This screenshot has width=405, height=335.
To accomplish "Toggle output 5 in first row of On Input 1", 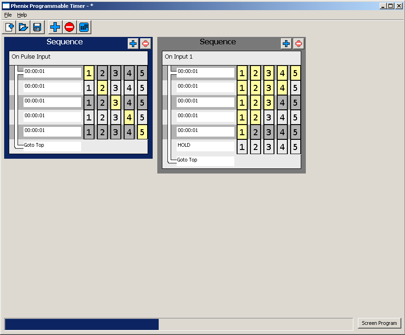I will pyautogui.click(x=295, y=73).
